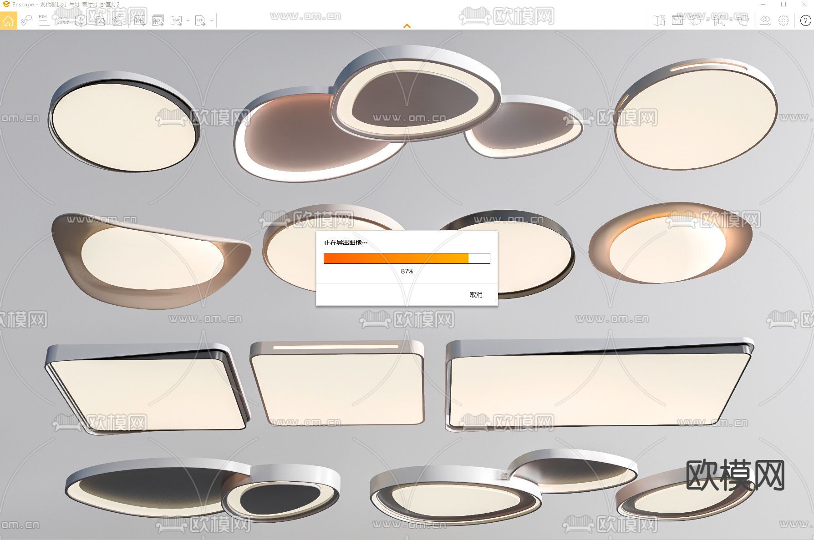Click the EXE standalone export icon

coord(200,20)
